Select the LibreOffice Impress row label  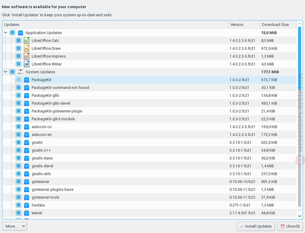pos(49,56)
